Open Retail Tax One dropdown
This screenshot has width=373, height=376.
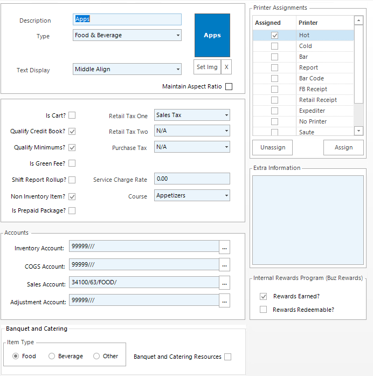[192, 115]
